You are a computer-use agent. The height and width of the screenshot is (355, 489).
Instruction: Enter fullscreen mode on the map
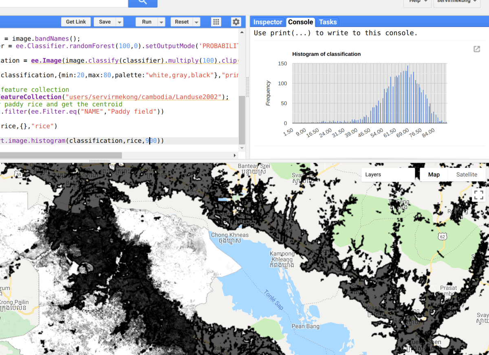(478, 195)
